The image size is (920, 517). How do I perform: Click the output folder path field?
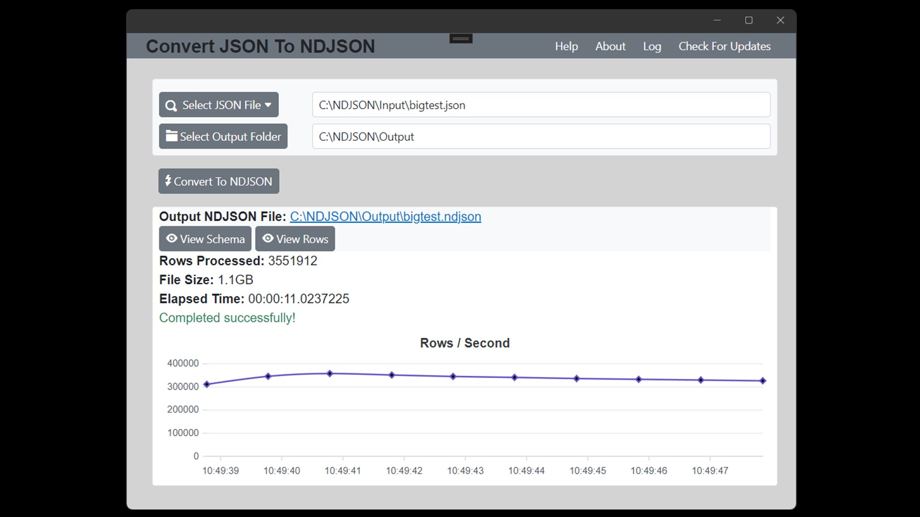[541, 136]
